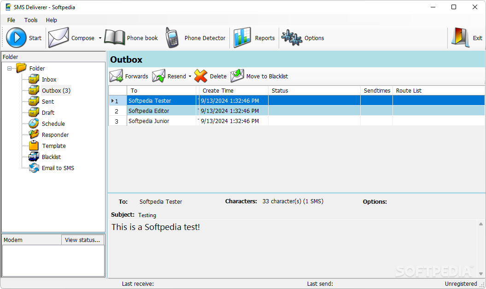The height and width of the screenshot is (289, 486).
Task: Click the Exit door icon
Action: tap(460, 37)
